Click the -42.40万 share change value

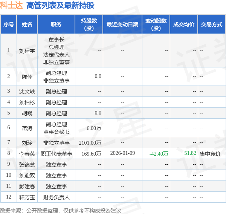coord(159,154)
